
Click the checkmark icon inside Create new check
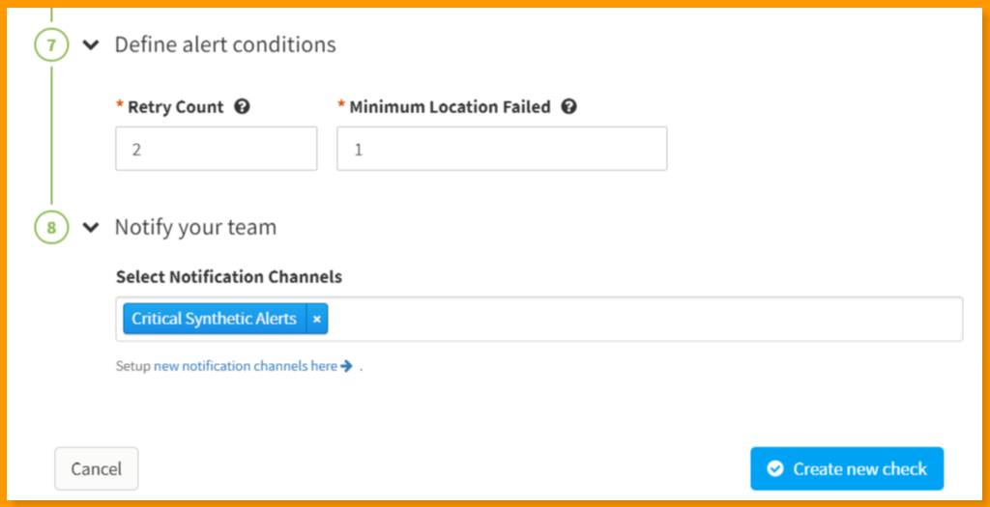click(x=774, y=468)
